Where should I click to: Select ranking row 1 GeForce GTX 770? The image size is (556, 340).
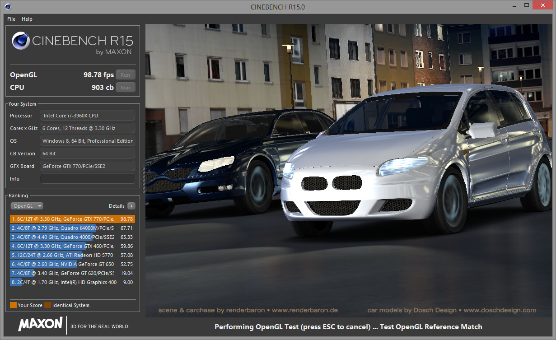pyautogui.click(x=72, y=219)
